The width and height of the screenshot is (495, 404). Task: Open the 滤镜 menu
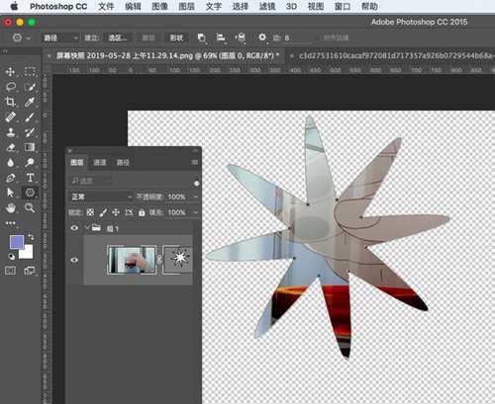pos(267,6)
